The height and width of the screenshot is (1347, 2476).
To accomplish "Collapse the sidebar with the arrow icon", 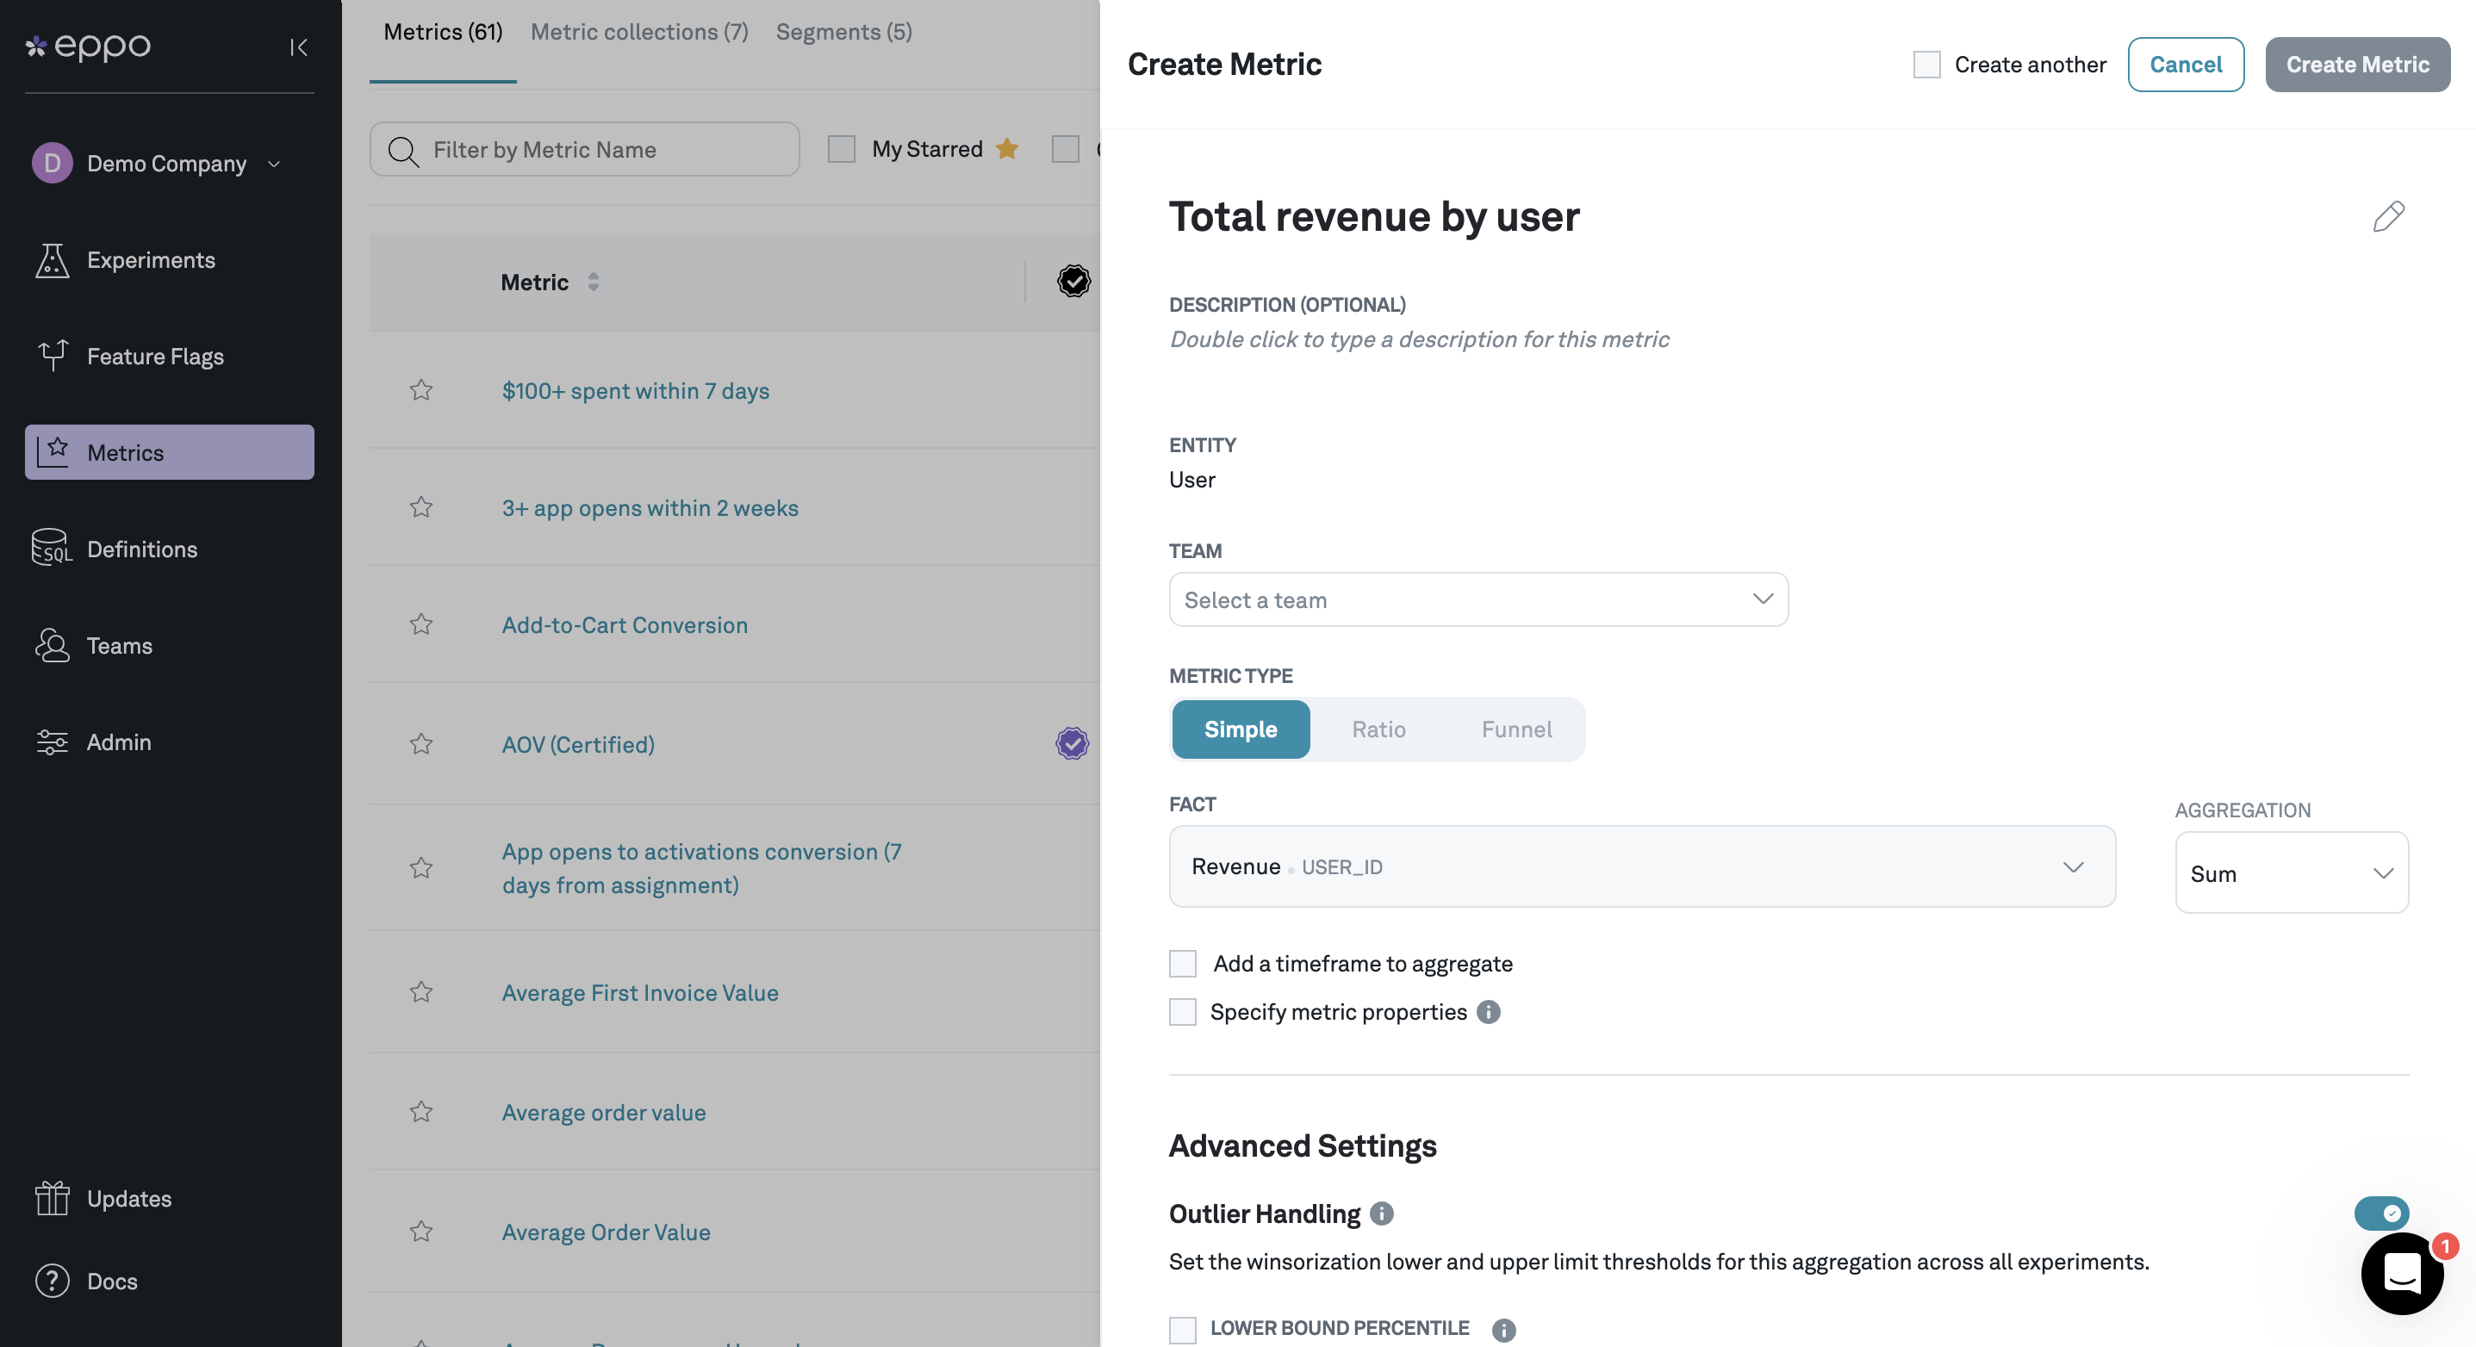I will coord(298,47).
